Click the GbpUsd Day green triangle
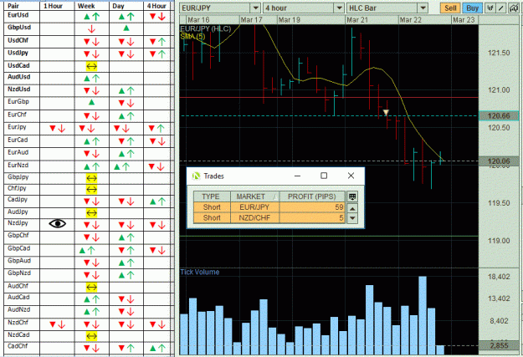This screenshot has width=523, height=357. click(x=126, y=28)
